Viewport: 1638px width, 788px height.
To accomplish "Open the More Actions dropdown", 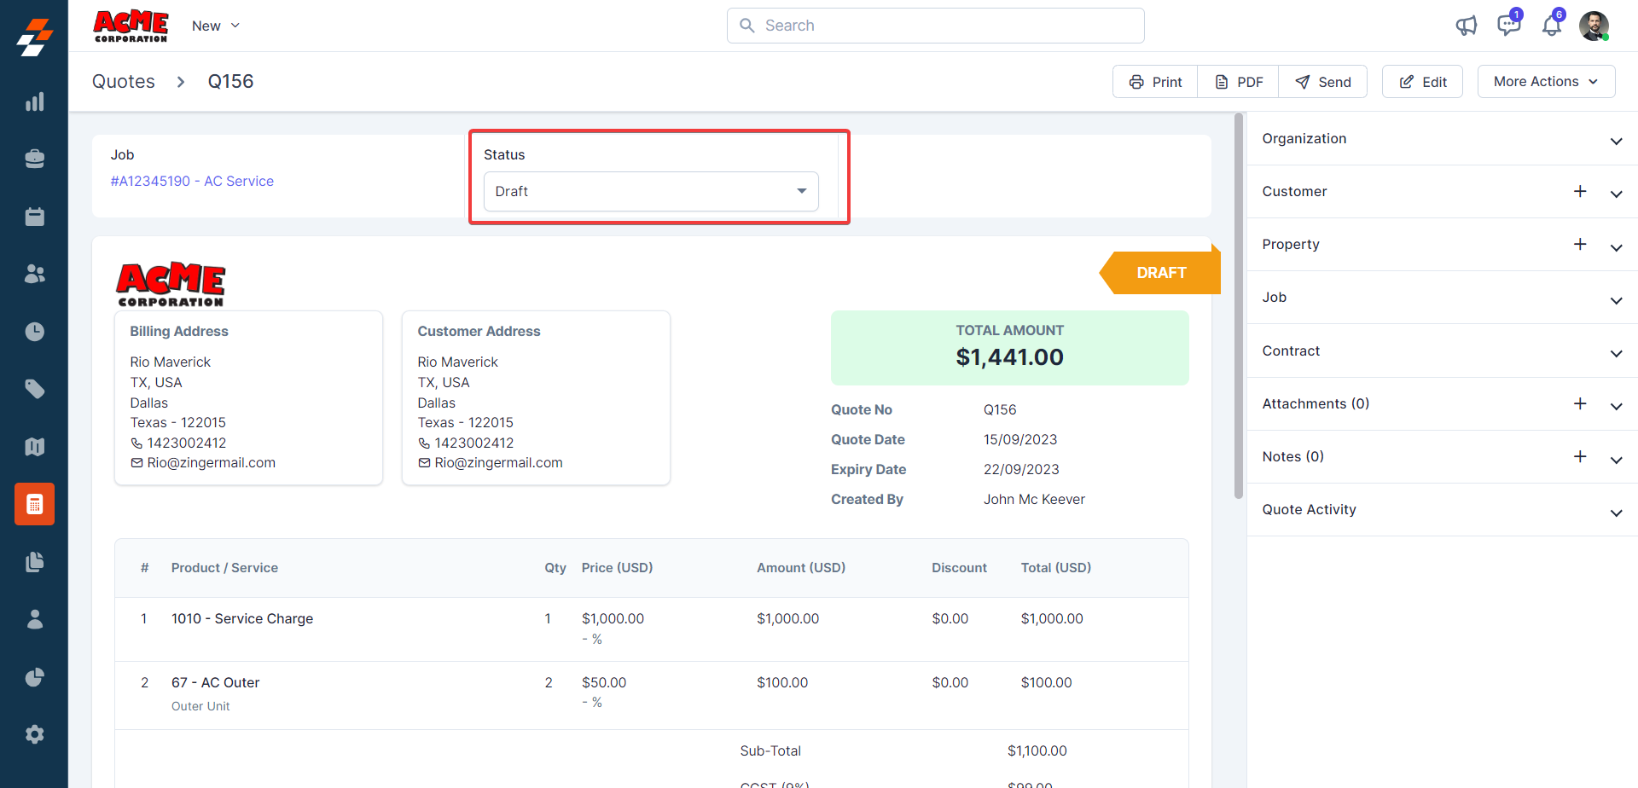I will (1546, 82).
